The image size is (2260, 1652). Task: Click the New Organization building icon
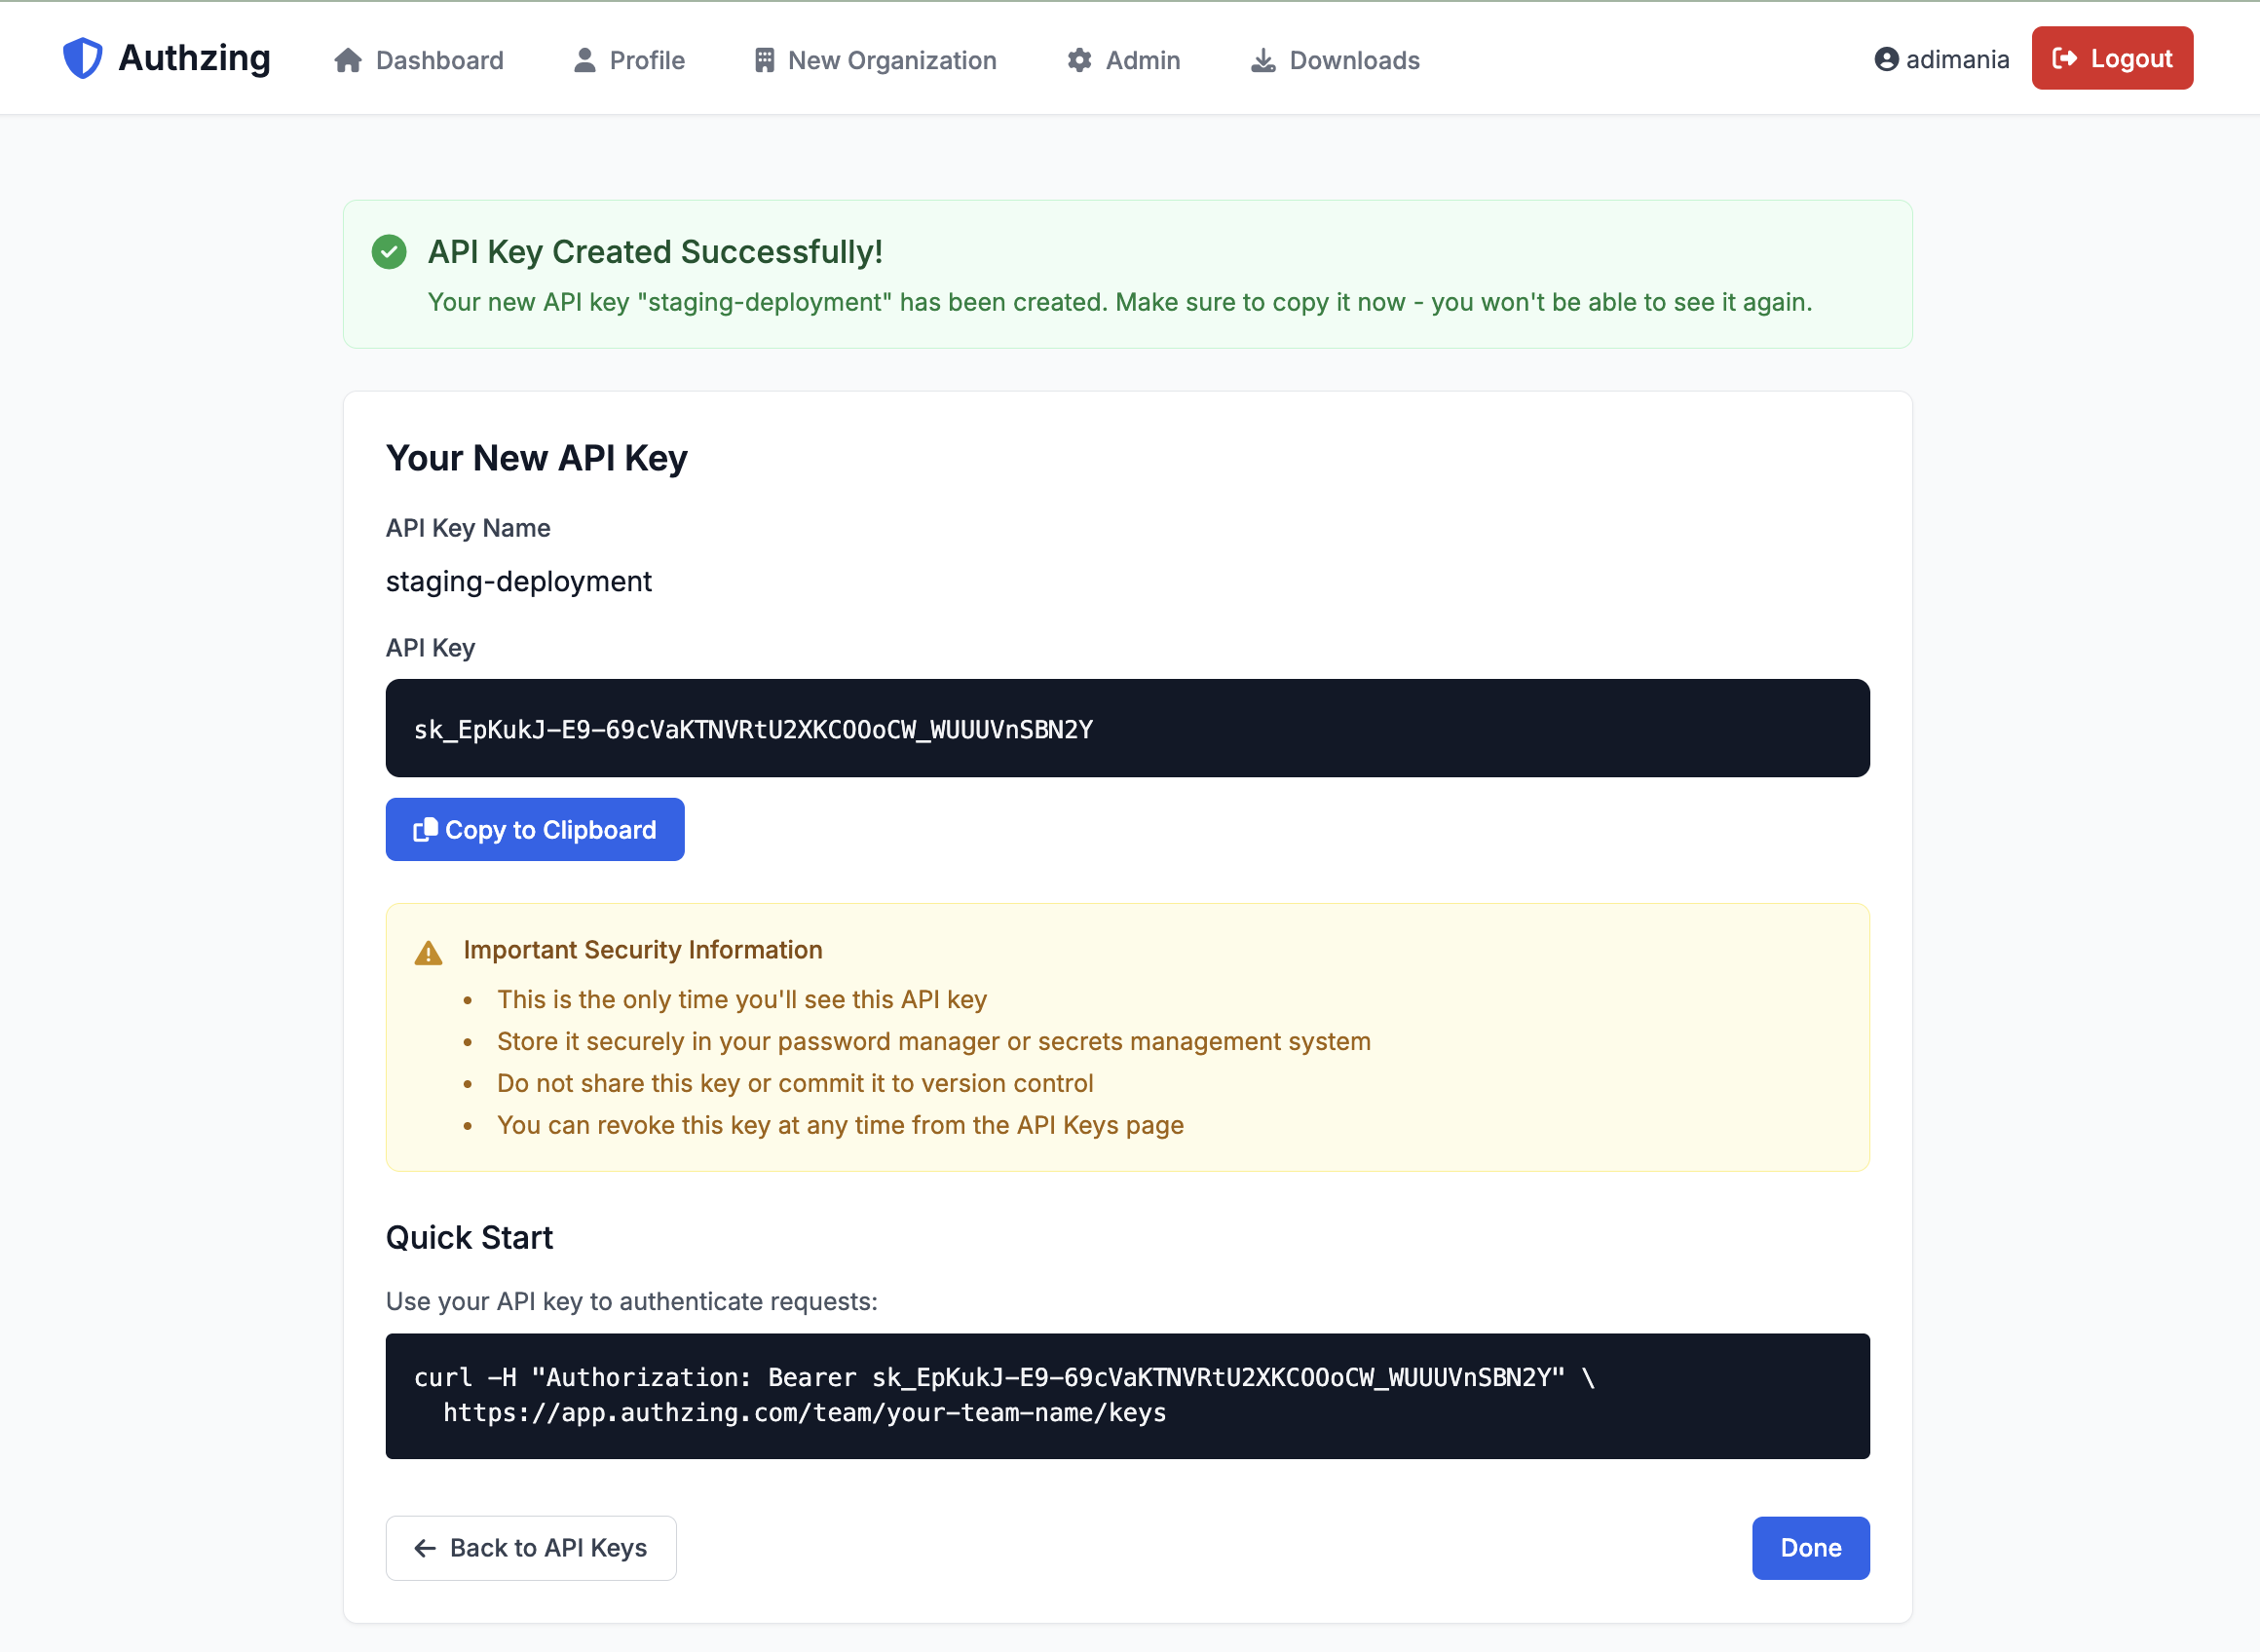[x=763, y=60]
